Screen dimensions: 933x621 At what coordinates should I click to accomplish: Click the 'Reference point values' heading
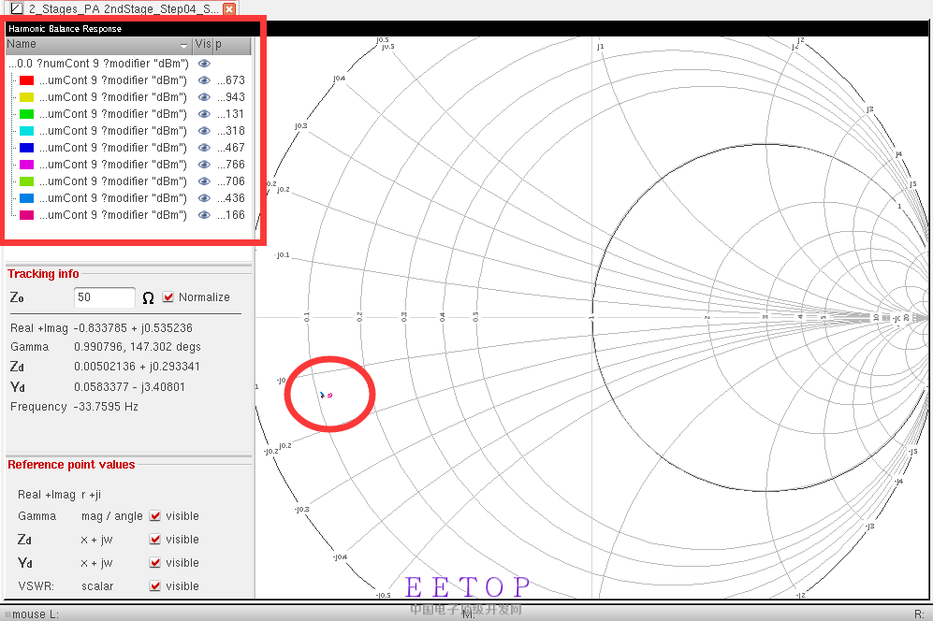pyautogui.click(x=71, y=465)
